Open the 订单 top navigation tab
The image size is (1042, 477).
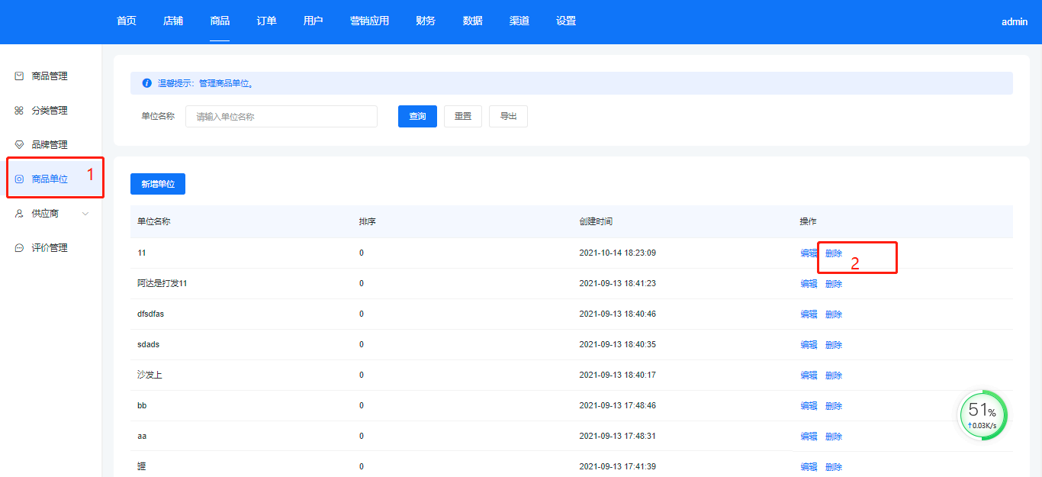[x=266, y=21]
